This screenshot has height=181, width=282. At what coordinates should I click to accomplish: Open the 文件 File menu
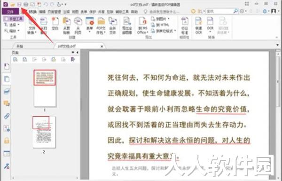pos(10,12)
